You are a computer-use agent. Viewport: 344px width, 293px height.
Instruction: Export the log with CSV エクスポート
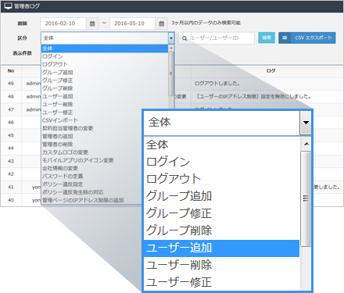pyautogui.click(x=307, y=38)
